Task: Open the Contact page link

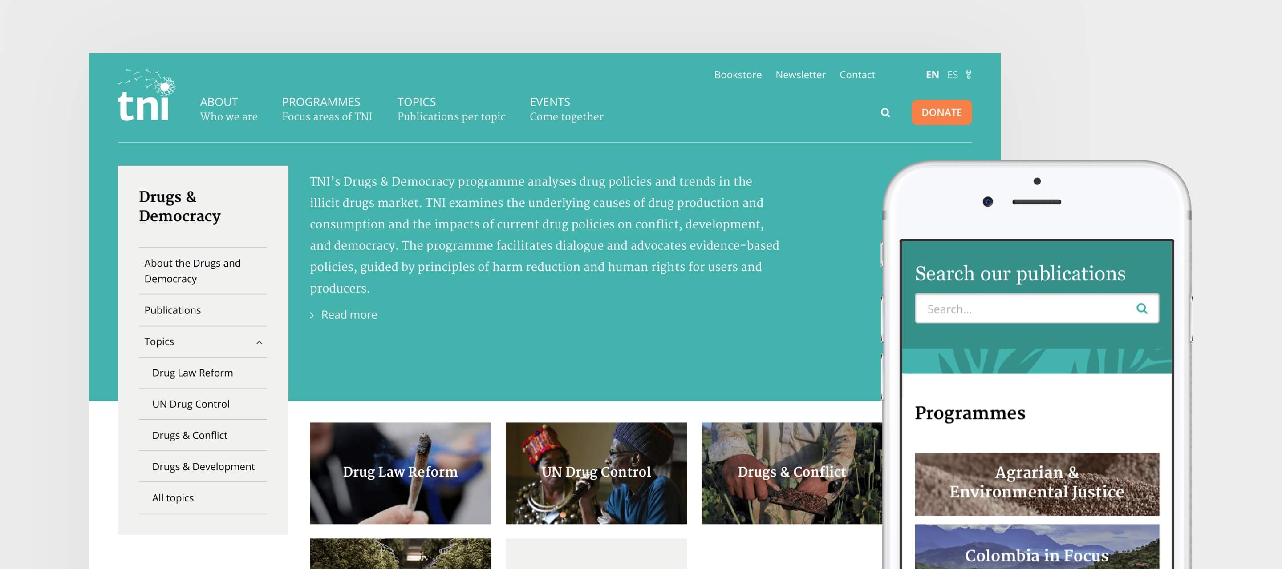Action: click(x=857, y=75)
